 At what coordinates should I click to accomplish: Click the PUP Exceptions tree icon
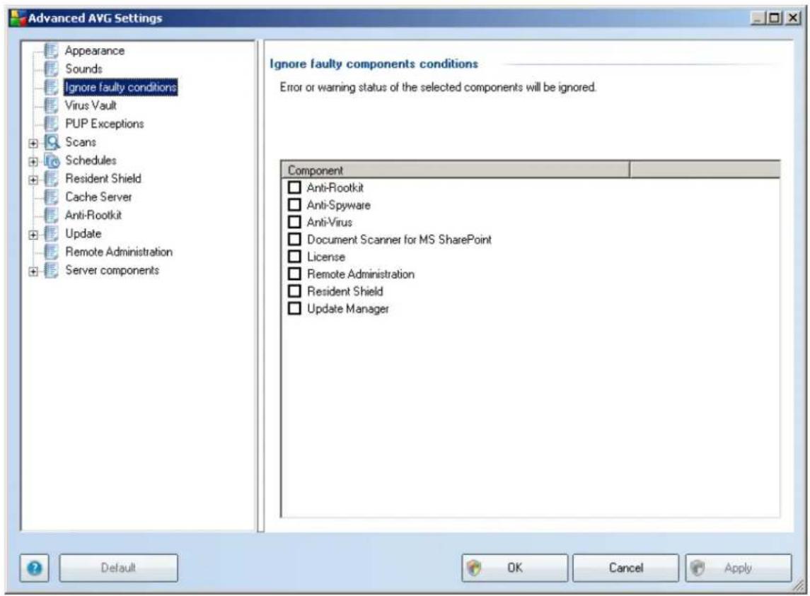pyautogui.click(x=51, y=124)
